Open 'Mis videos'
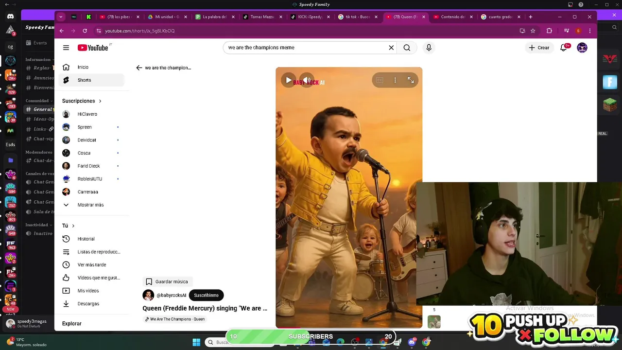This screenshot has height=350, width=622. click(x=91, y=291)
